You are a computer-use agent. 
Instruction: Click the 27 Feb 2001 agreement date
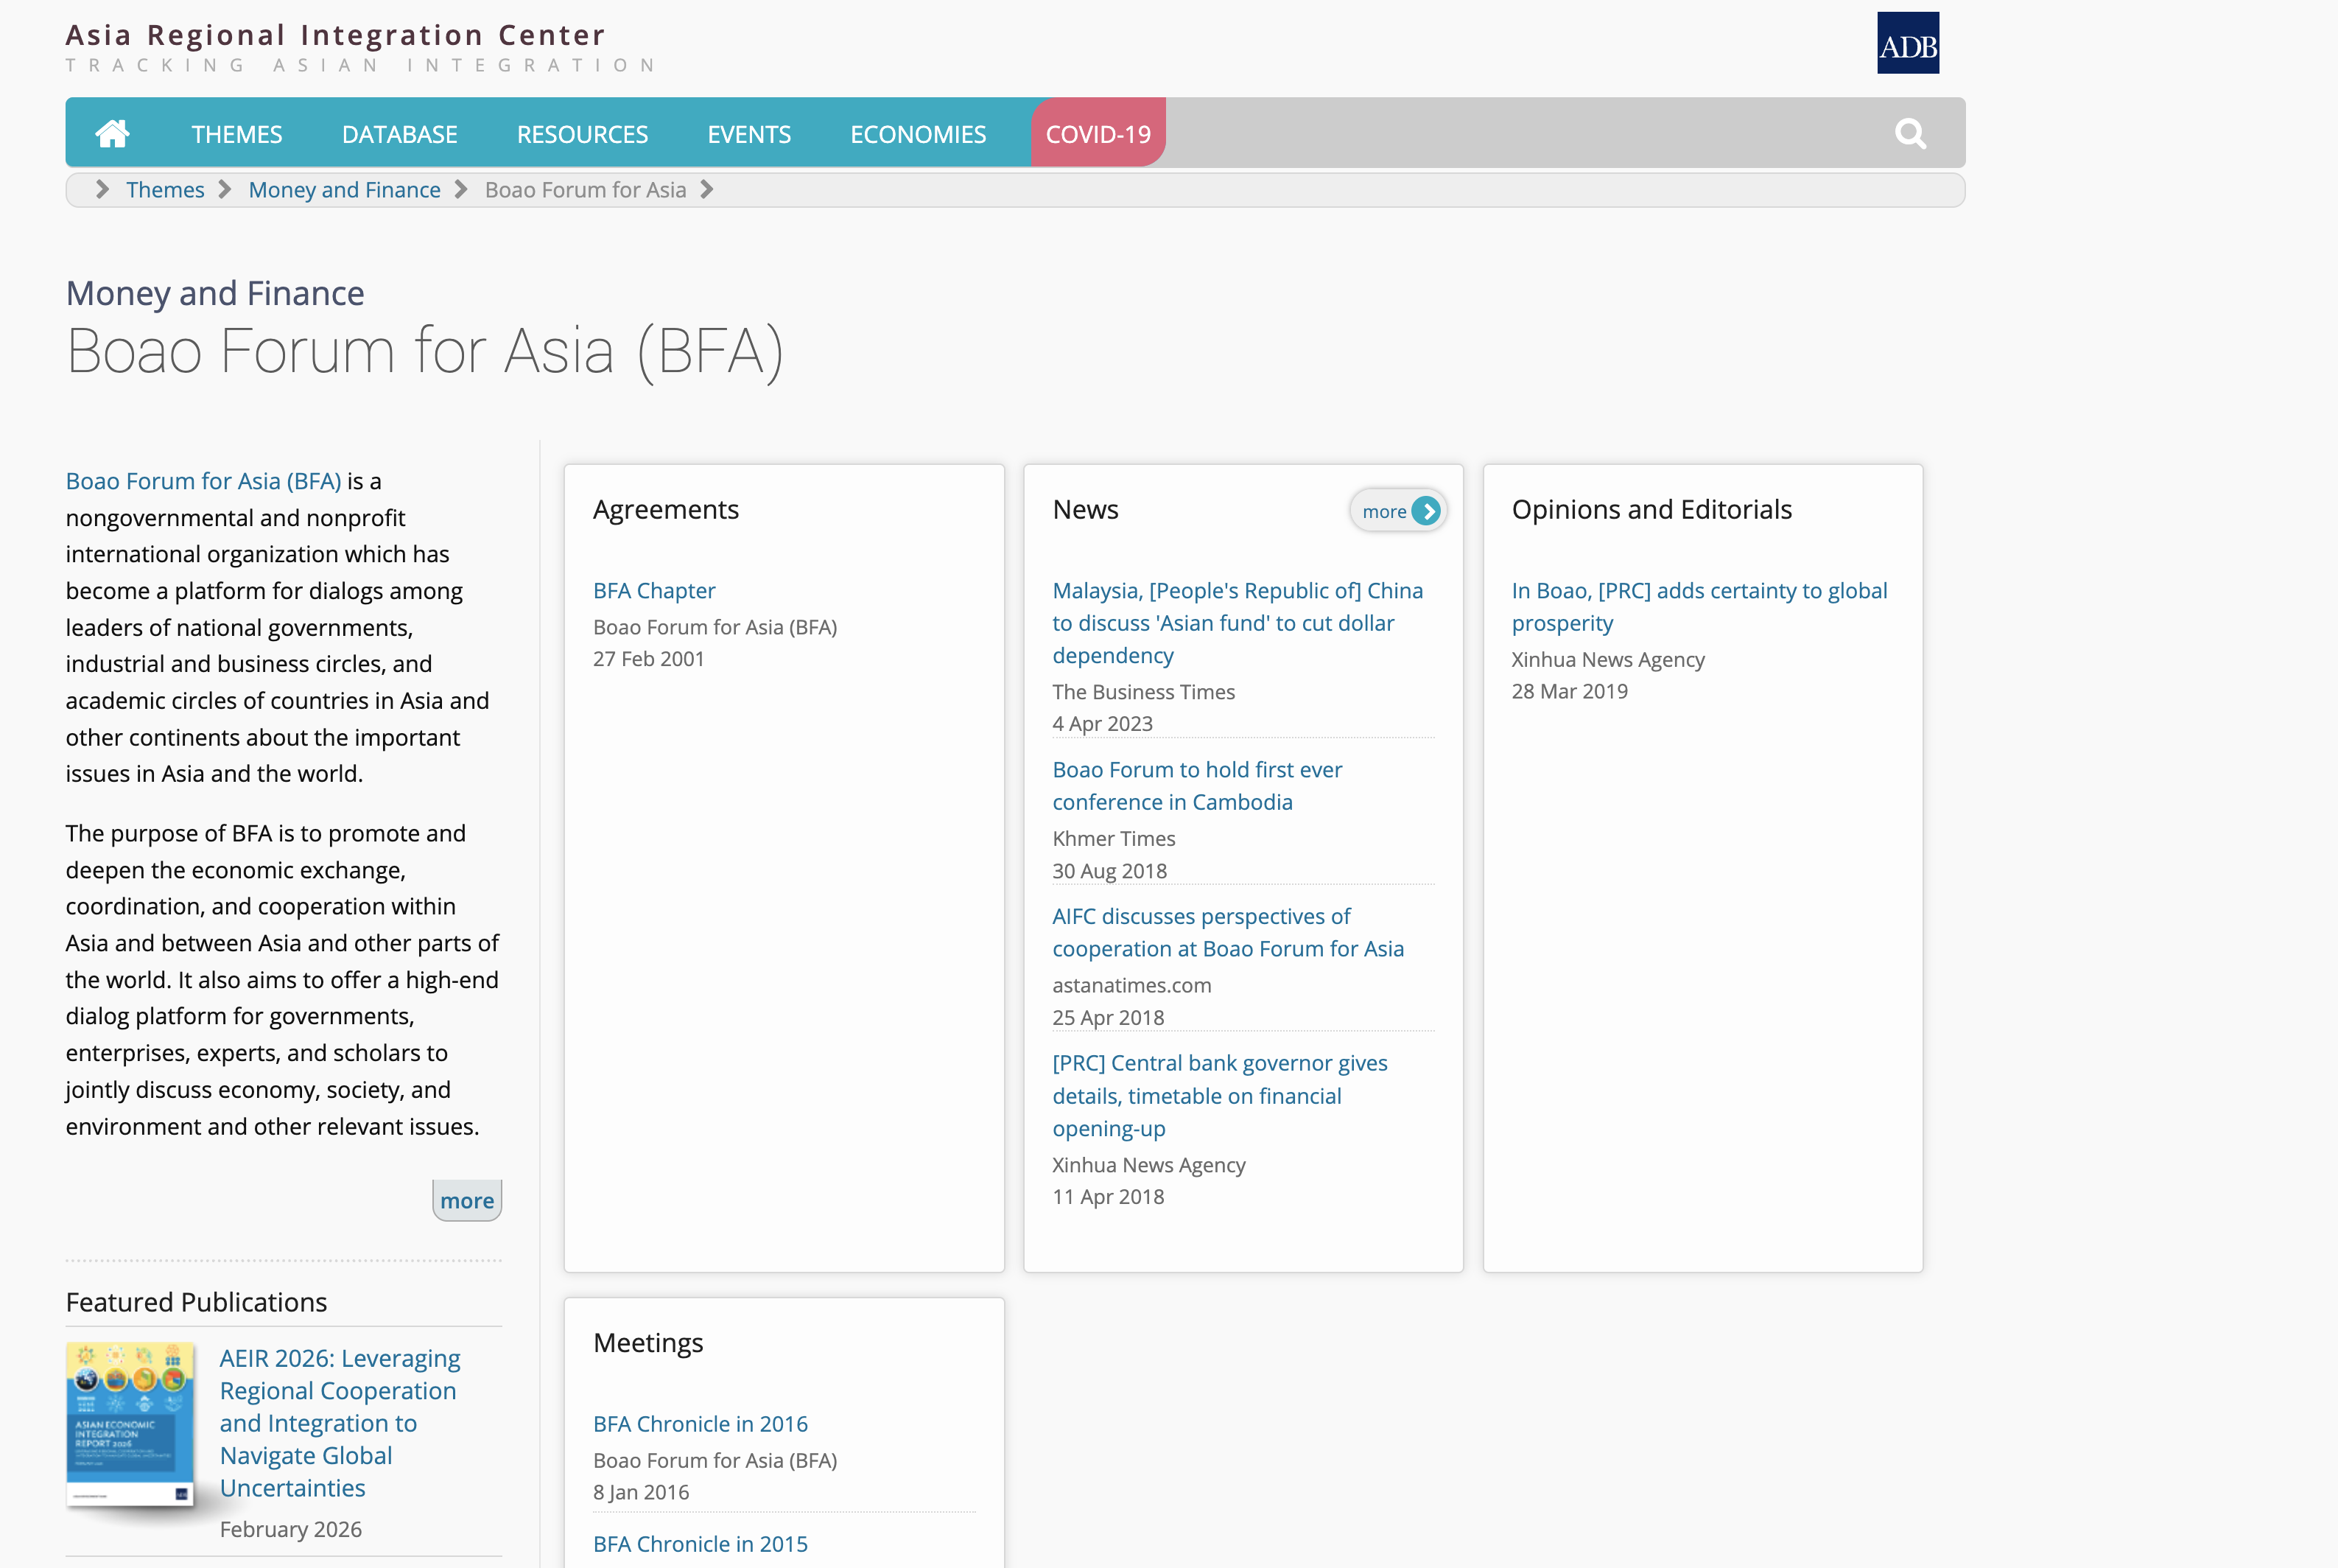649,659
